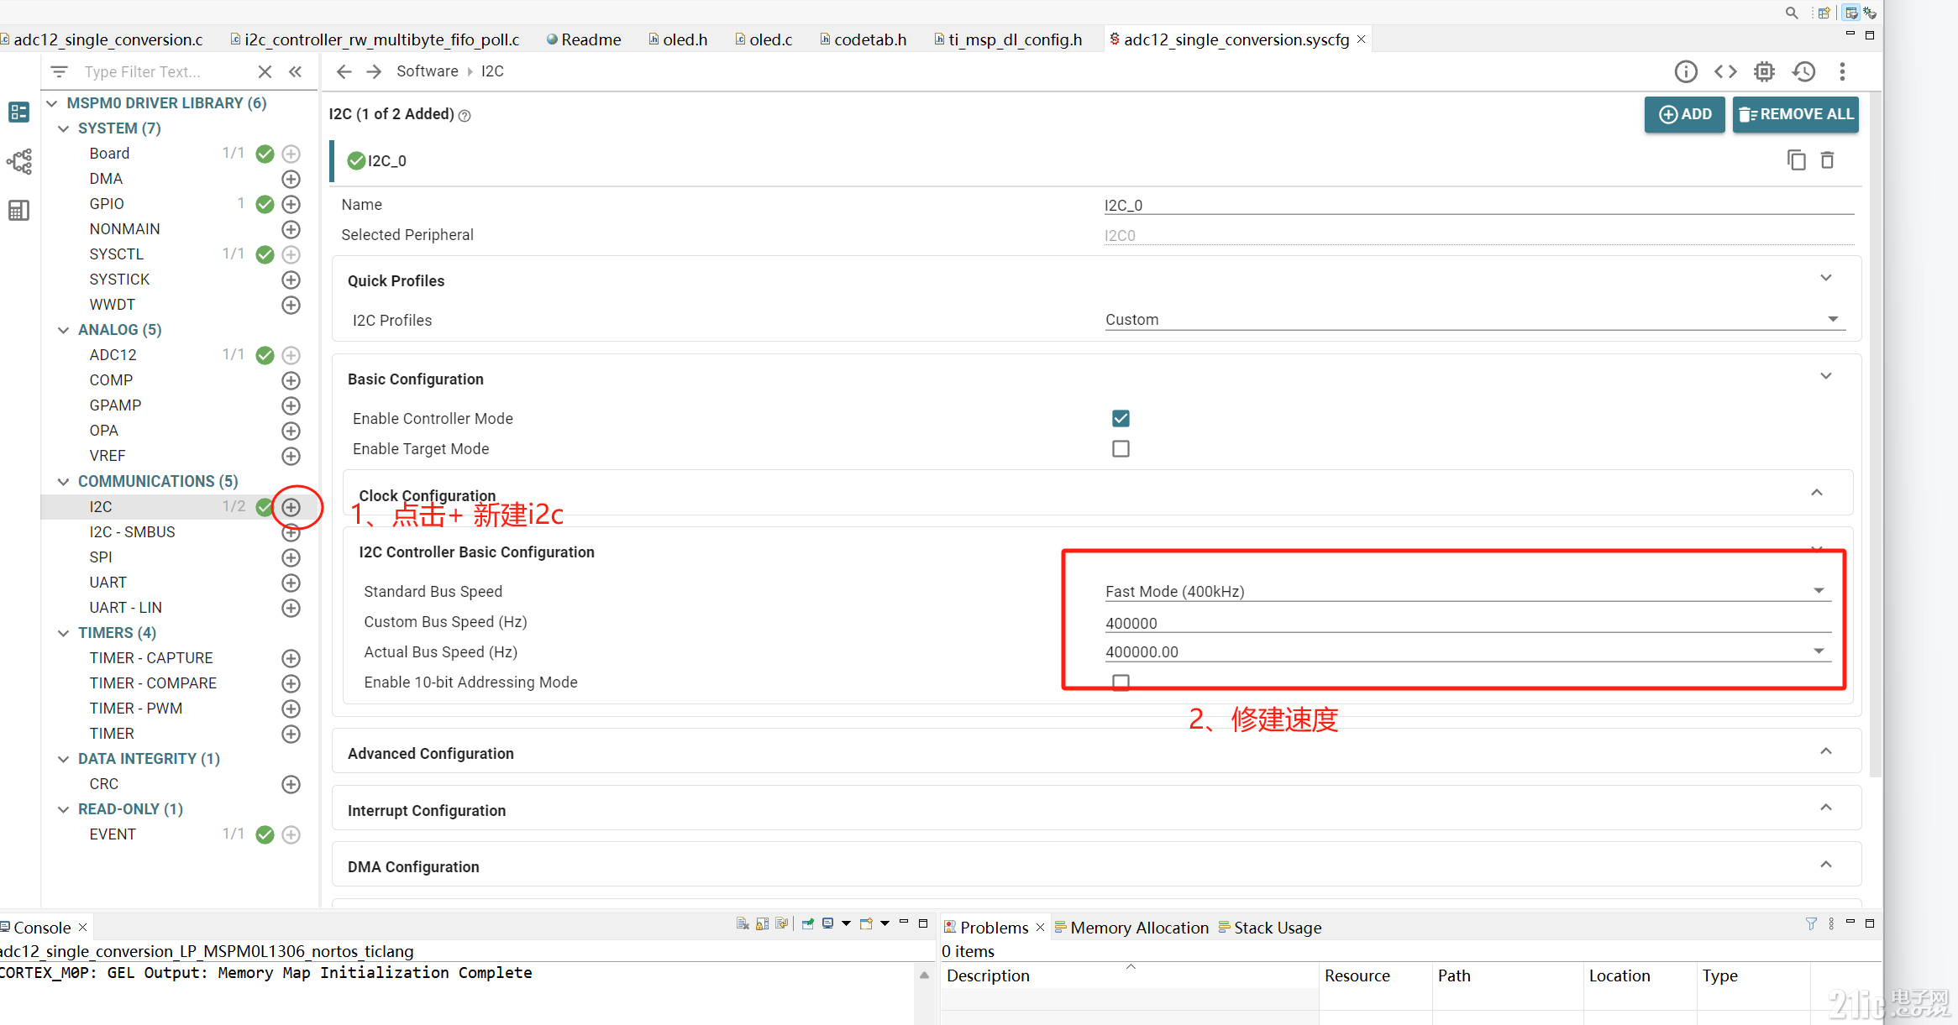Open history icon in SysConfig toolbar
This screenshot has width=1958, height=1025.
(x=1803, y=71)
